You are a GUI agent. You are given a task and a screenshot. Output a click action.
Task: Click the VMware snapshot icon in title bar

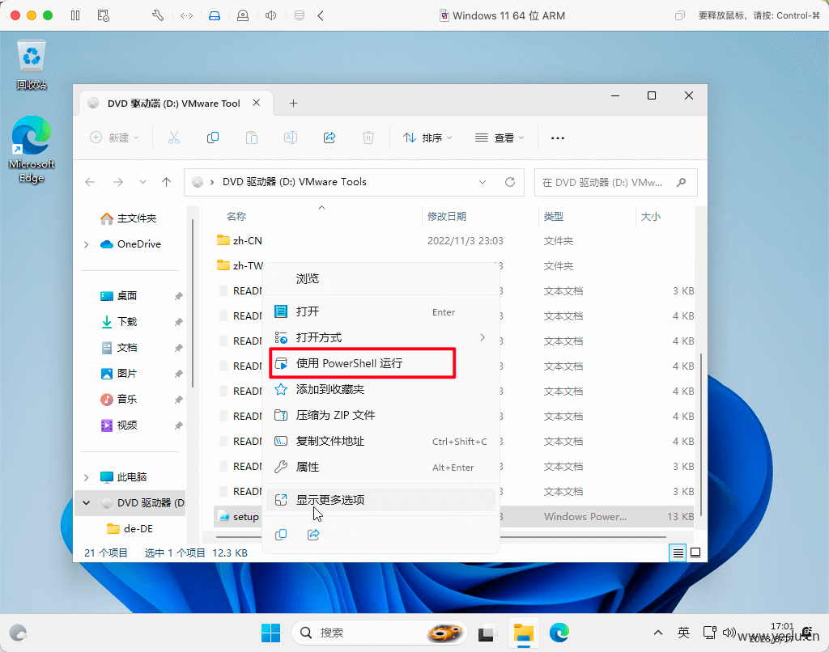(104, 15)
